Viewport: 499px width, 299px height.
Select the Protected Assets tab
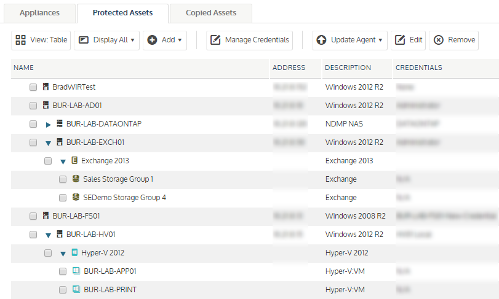click(x=122, y=13)
